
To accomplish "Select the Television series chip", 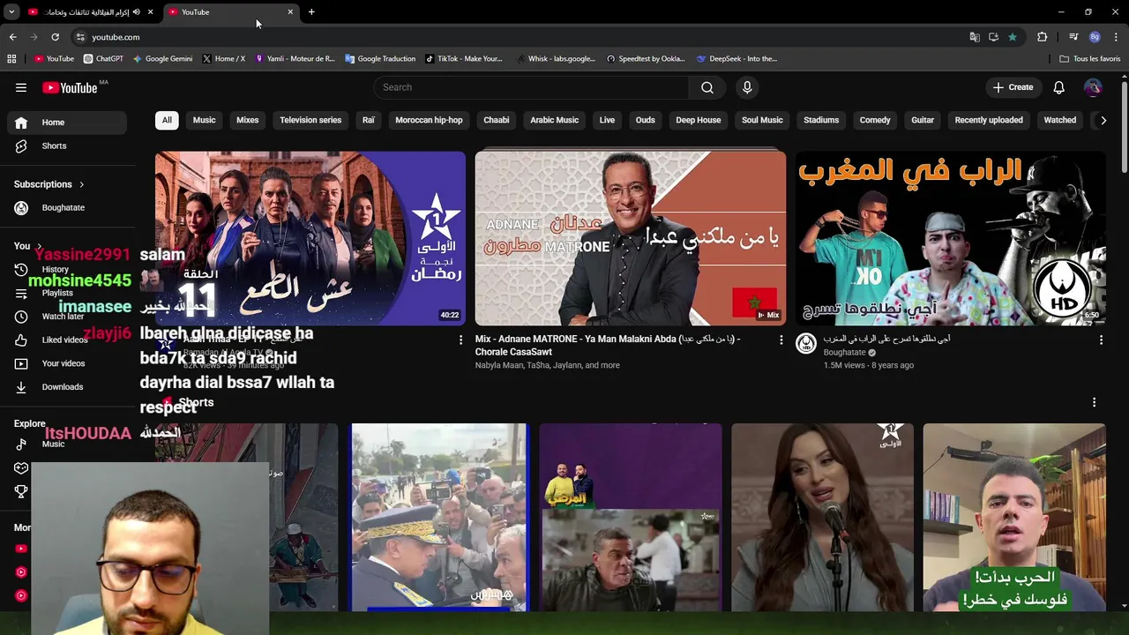I will 310,120.
